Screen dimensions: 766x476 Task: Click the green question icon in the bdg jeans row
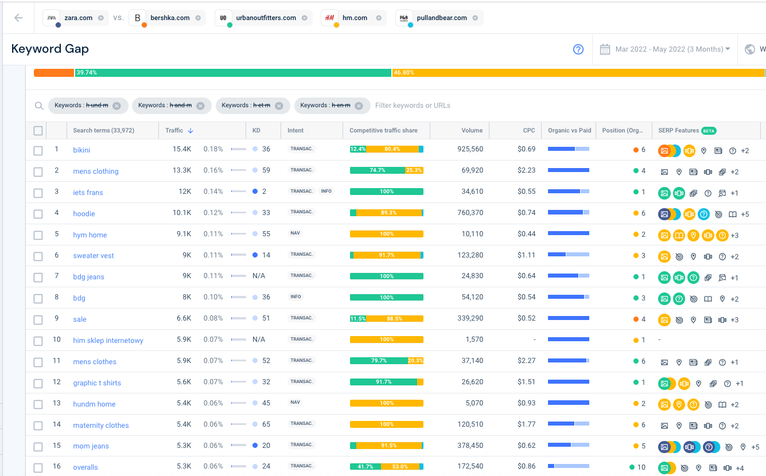click(x=693, y=278)
